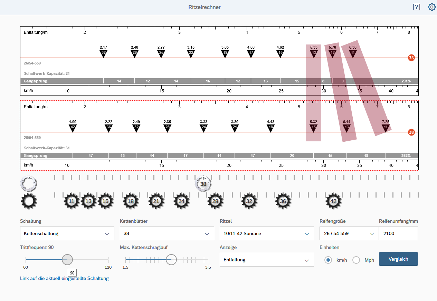This screenshot has width=437, height=301.
Task: Select the 11-tooth sprocket icon
Action: pyautogui.click(x=72, y=201)
